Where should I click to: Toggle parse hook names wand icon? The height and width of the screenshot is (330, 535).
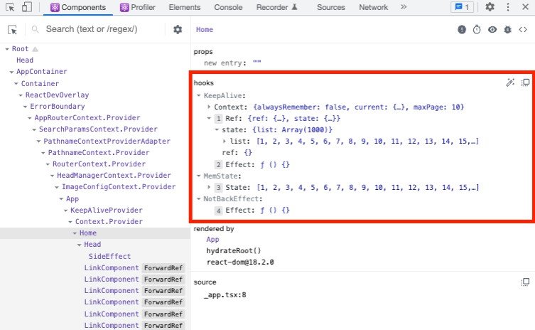pos(510,82)
